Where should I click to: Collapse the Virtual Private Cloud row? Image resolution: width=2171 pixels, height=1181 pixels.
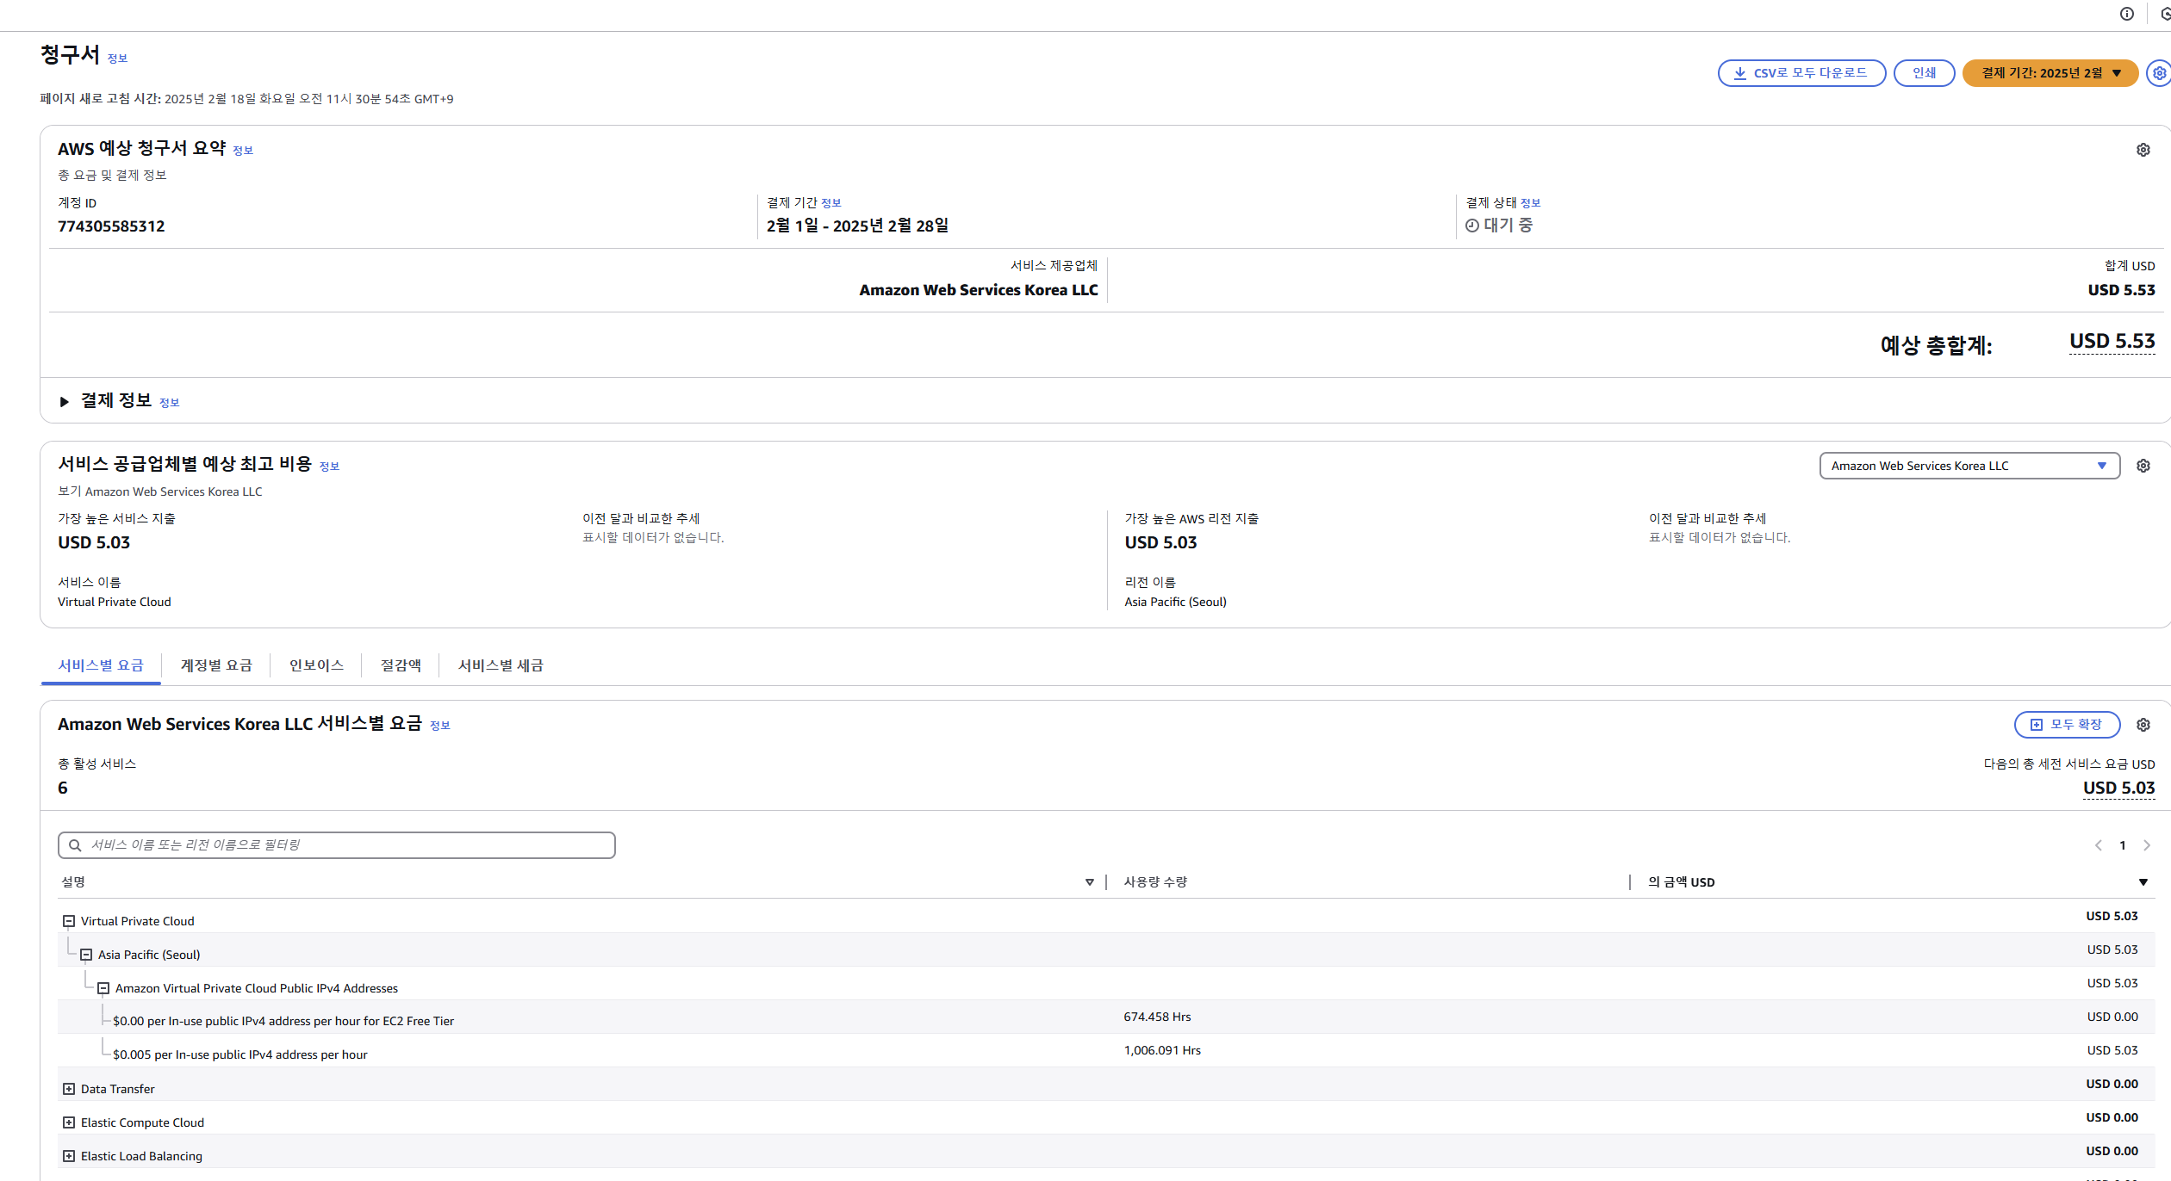(69, 921)
